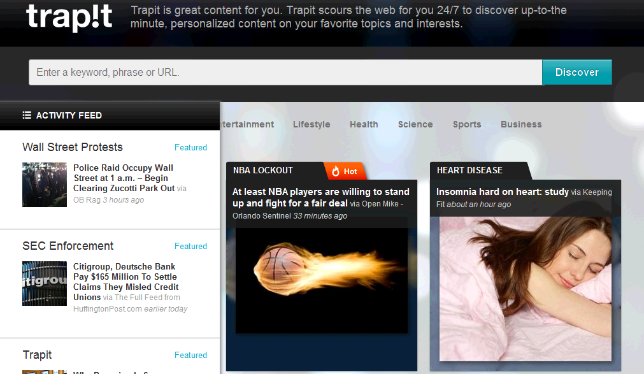This screenshot has width=644, height=374.
Task: Click the police raid article thumbnail
Action: click(45, 185)
